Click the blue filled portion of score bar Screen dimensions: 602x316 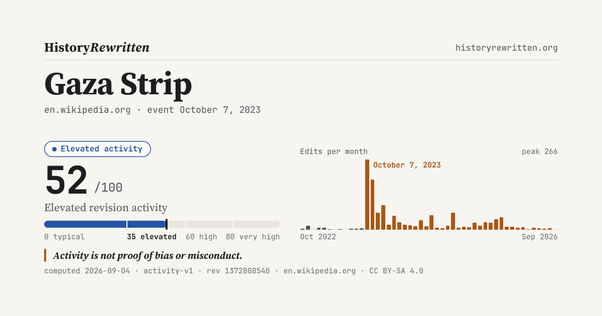(x=105, y=224)
